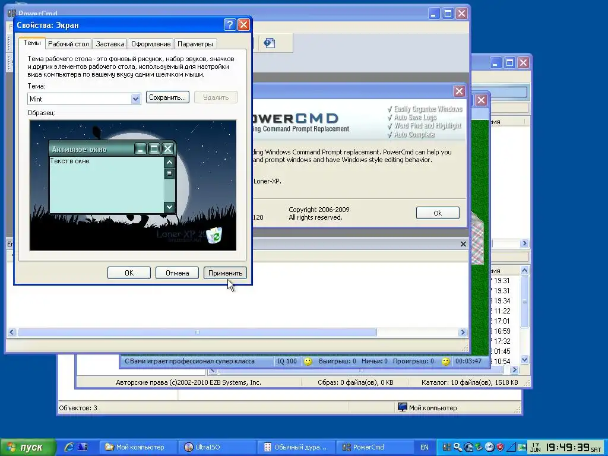Click the Проигрыш: 0 status entry
Image resolution: width=608 pixels, height=456 pixels.
pyautogui.click(x=413, y=362)
